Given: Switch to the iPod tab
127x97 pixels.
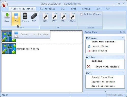Looking at the screenshot, I should tap(74, 9).
